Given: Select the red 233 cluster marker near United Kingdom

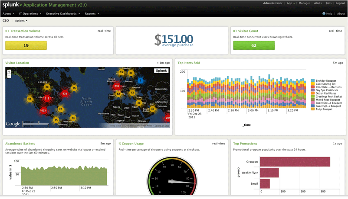Looking at the screenshot, I should (117, 86).
